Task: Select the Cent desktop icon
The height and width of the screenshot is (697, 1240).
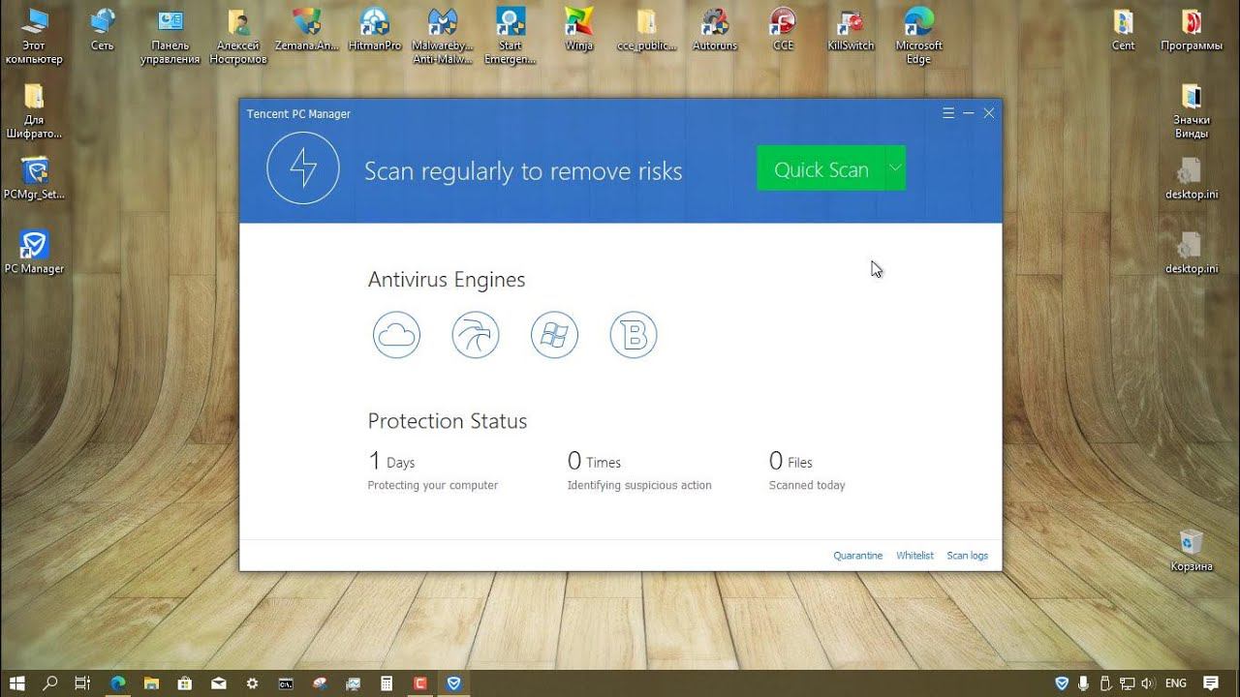Action: (x=1123, y=29)
